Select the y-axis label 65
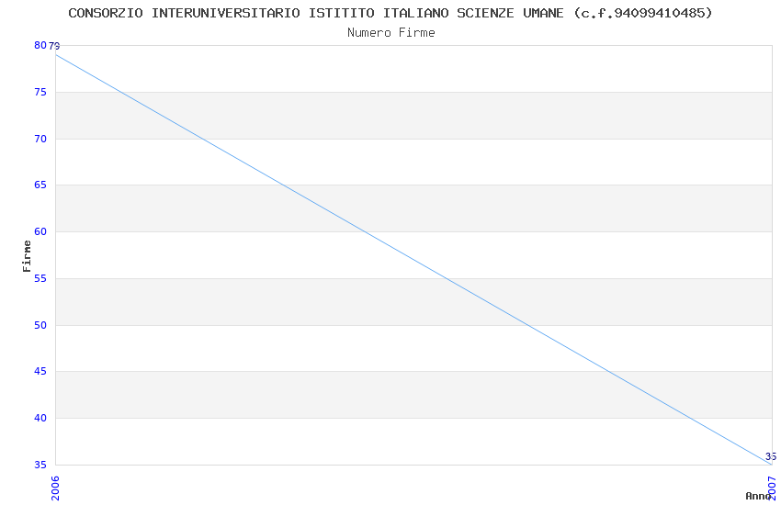781x505 pixels. pyautogui.click(x=40, y=185)
